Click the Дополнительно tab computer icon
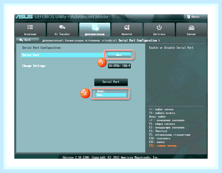 pos(95,28)
